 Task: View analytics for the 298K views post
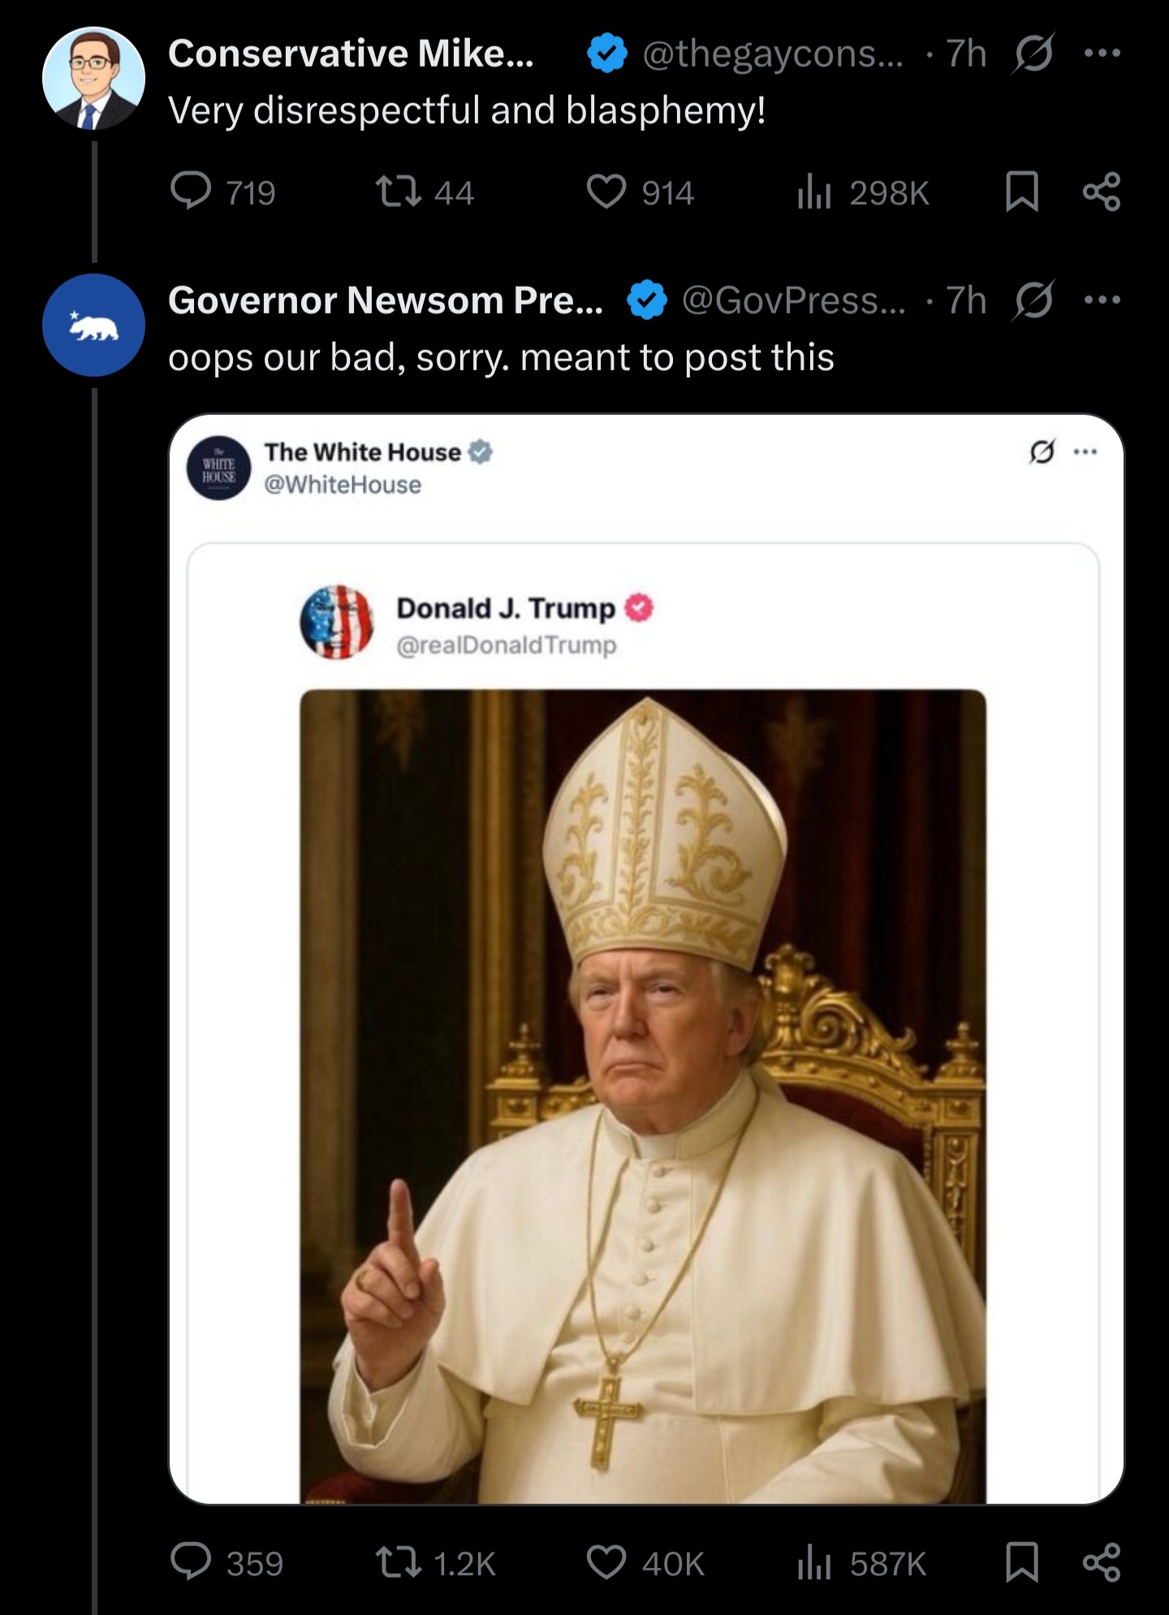pos(813,192)
